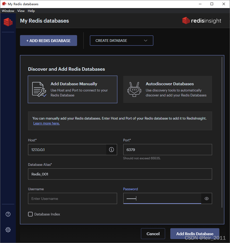Viewport: 230px width, 243px height.
Task: Open the View menu
Action: pyautogui.click(x=21, y=11)
